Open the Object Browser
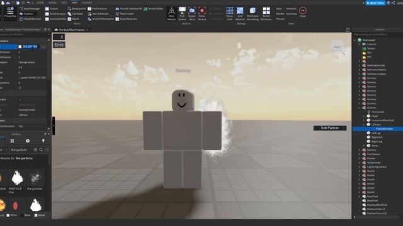This screenshot has height=226, width=403. 30,19
